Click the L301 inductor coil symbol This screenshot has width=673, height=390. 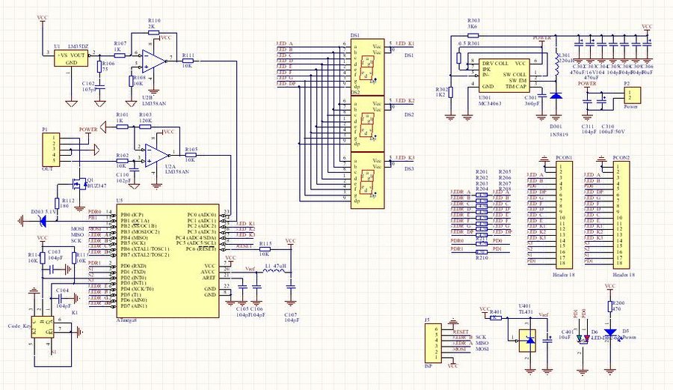[556, 67]
